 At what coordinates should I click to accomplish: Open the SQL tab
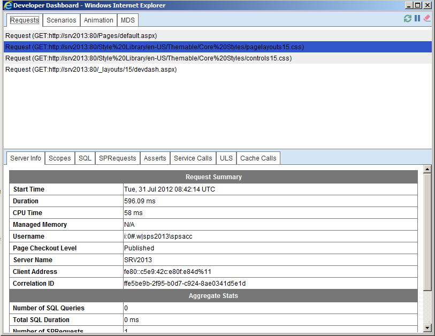tap(85, 158)
